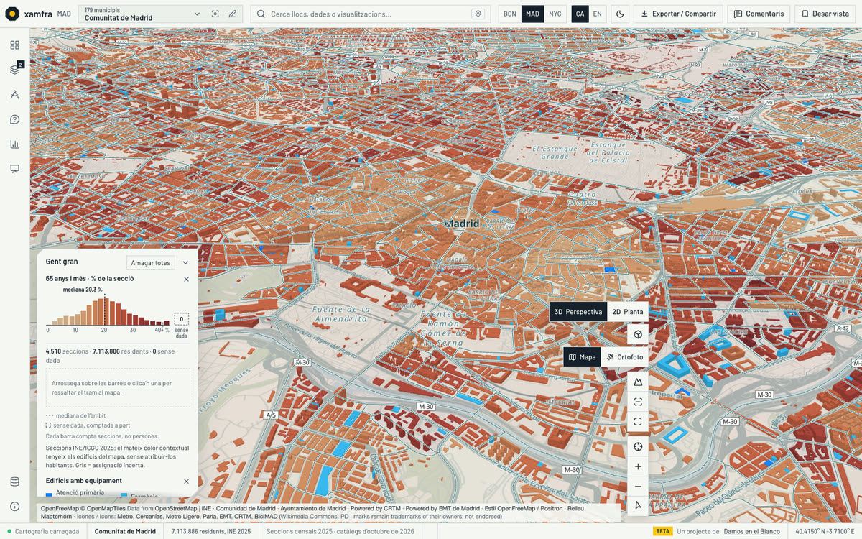Switch city to NYC
The width and height of the screenshot is (862, 539).
click(x=555, y=14)
